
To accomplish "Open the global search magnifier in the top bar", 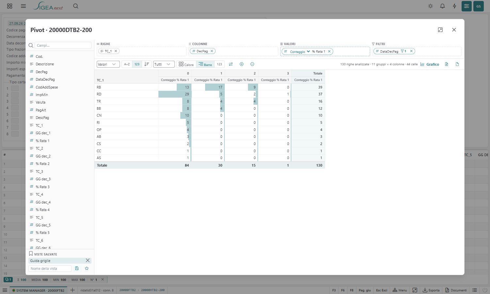I will [76, 6].
